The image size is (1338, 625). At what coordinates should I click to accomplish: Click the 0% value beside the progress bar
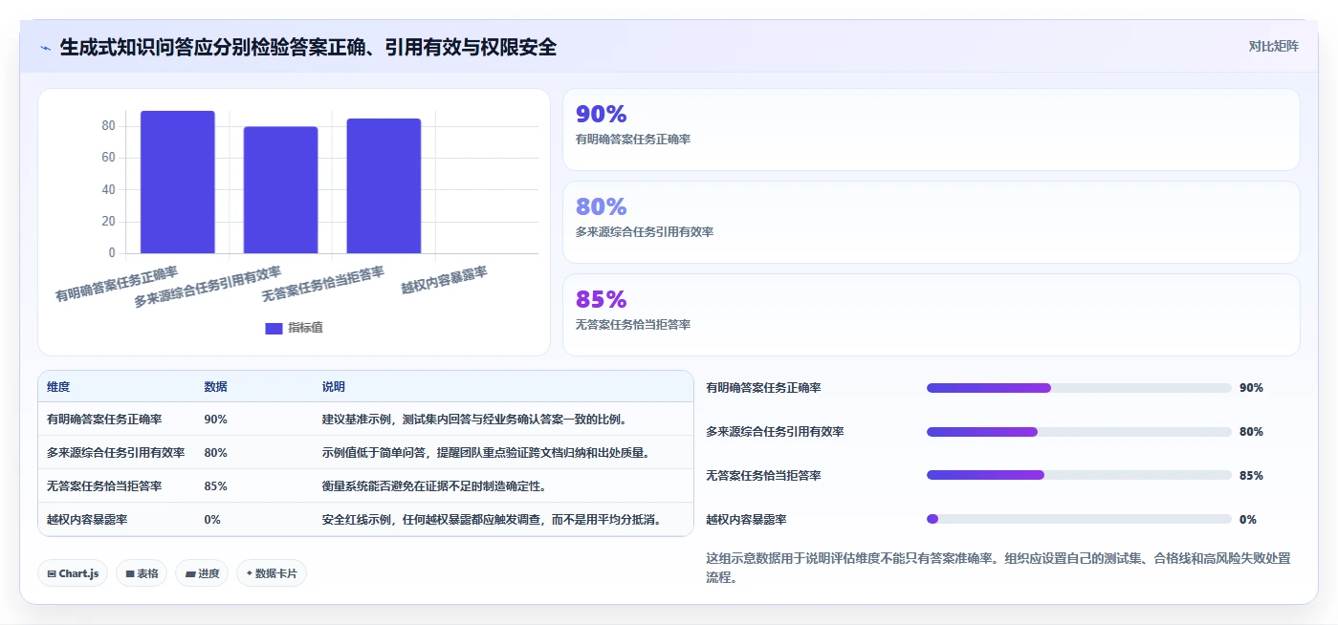tap(1248, 519)
